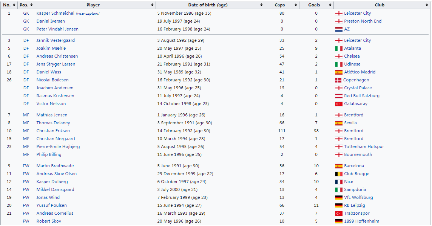Click the Denmark flag beside Copenhagen
Viewport: 432px width, 226px height.
point(338,80)
